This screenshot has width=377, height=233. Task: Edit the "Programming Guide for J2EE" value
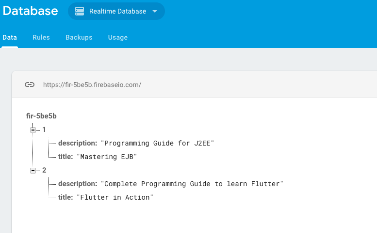coord(157,143)
